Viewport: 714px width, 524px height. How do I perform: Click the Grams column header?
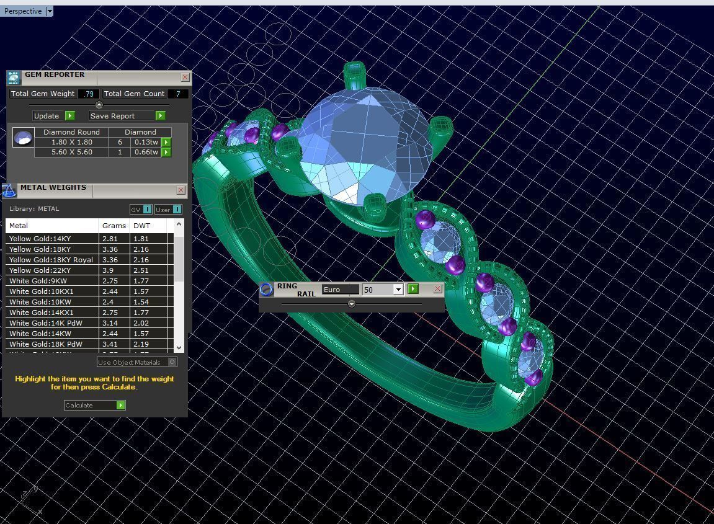[x=114, y=226]
